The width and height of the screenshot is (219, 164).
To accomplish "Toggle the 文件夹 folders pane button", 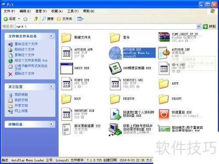I will 64,19.
